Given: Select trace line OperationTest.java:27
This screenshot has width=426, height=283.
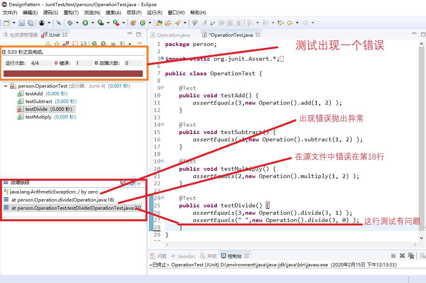Looking at the screenshot, I should 72,208.
